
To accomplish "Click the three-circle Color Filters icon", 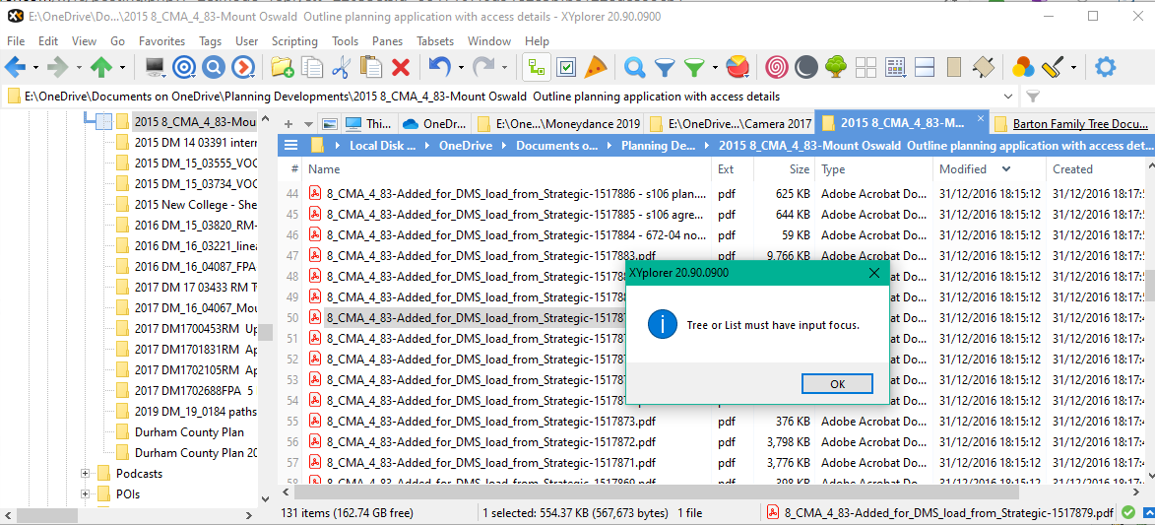I will 1023,67.
